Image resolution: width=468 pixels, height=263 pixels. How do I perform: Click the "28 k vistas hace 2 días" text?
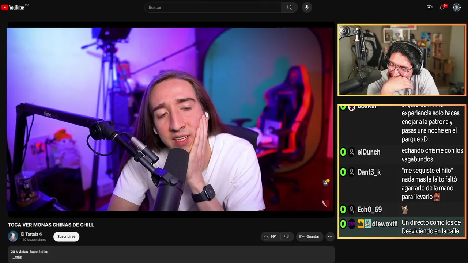29,252
